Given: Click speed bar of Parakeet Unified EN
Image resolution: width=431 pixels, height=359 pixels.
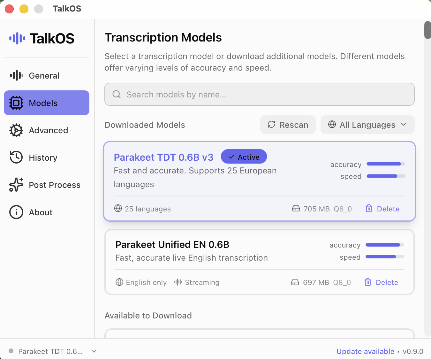Looking at the screenshot, I should (x=385, y=256).
